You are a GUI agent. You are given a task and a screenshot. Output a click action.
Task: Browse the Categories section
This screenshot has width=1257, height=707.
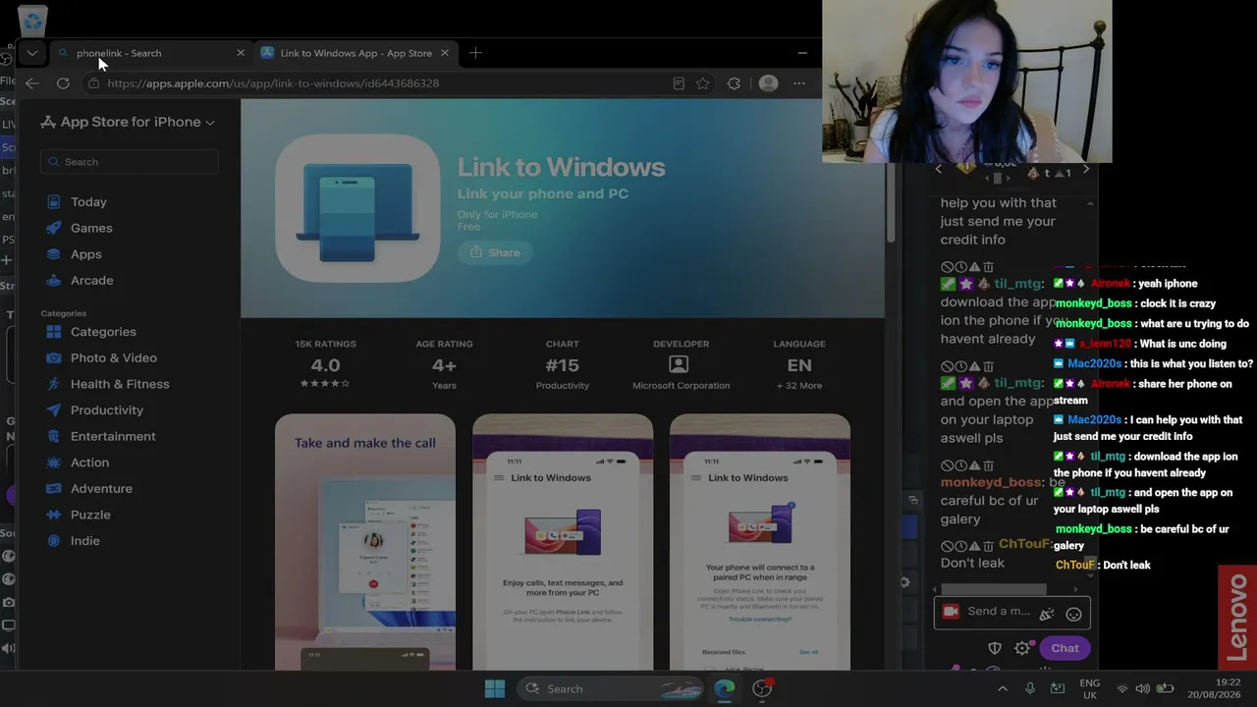point(103,332)
